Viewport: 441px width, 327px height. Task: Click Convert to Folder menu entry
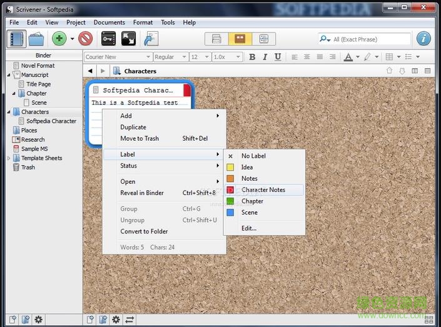point(144,231)
